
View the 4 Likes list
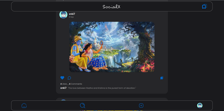[64, 84]
